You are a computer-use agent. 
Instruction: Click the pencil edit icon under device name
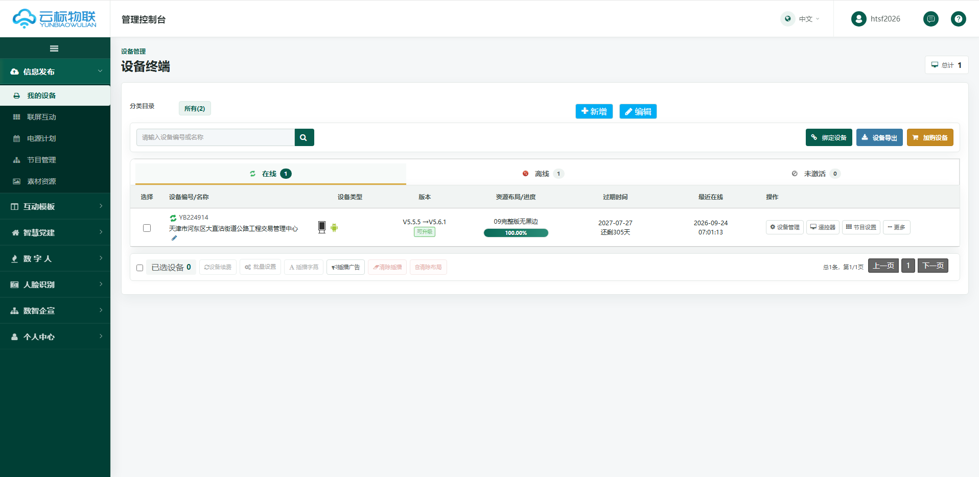tap(174, 238)
